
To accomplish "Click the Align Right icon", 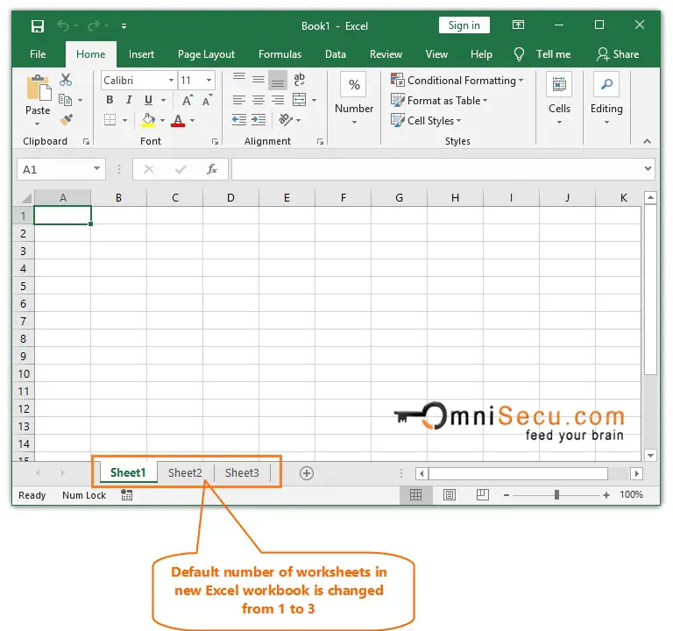I will [278, 100].
